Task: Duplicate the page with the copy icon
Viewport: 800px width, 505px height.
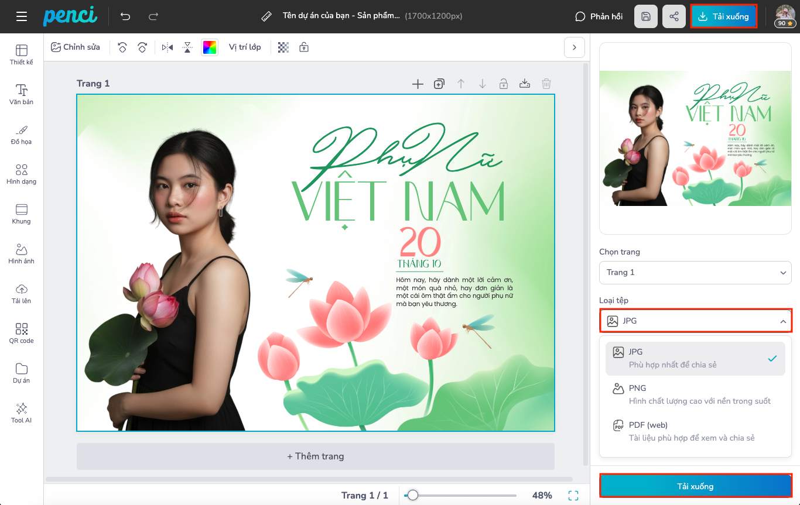Action: click(x=439, y=84)
